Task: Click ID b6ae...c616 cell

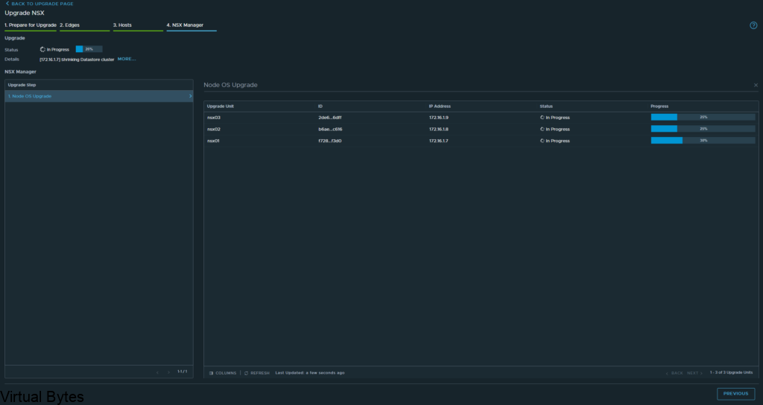Action: [x=330, y=130]
